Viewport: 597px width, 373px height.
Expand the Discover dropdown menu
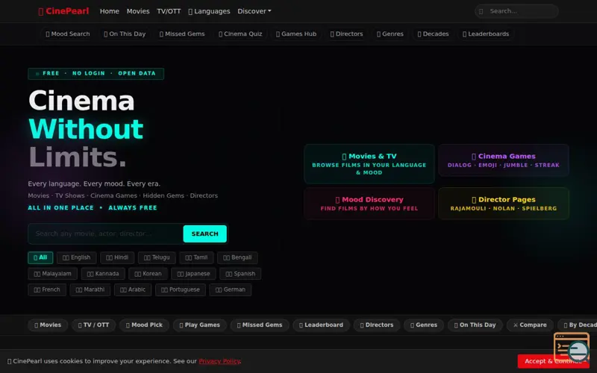point(254,11)
